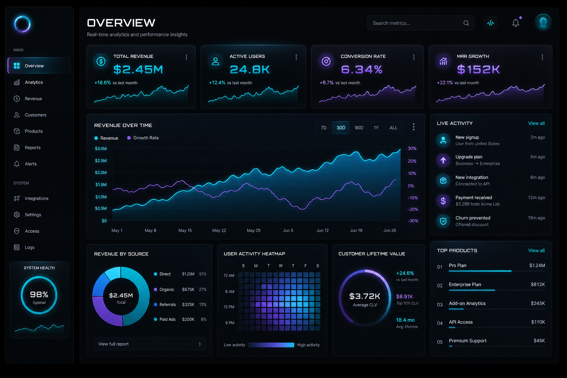Click the Average CLV ring gauge

tap(365, 298)
